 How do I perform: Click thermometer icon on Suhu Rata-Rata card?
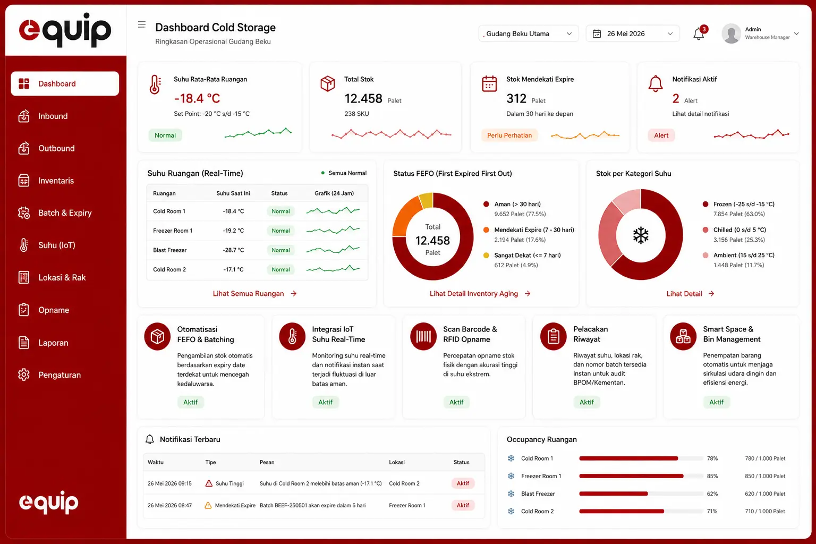point(155,84)
